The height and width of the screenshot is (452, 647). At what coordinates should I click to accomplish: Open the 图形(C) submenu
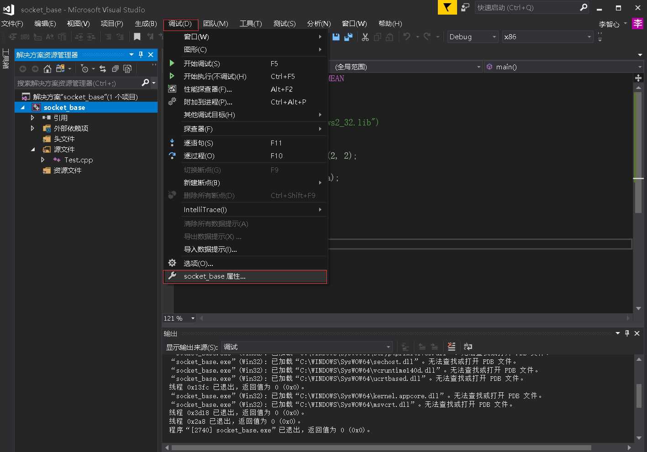point(245,49)
